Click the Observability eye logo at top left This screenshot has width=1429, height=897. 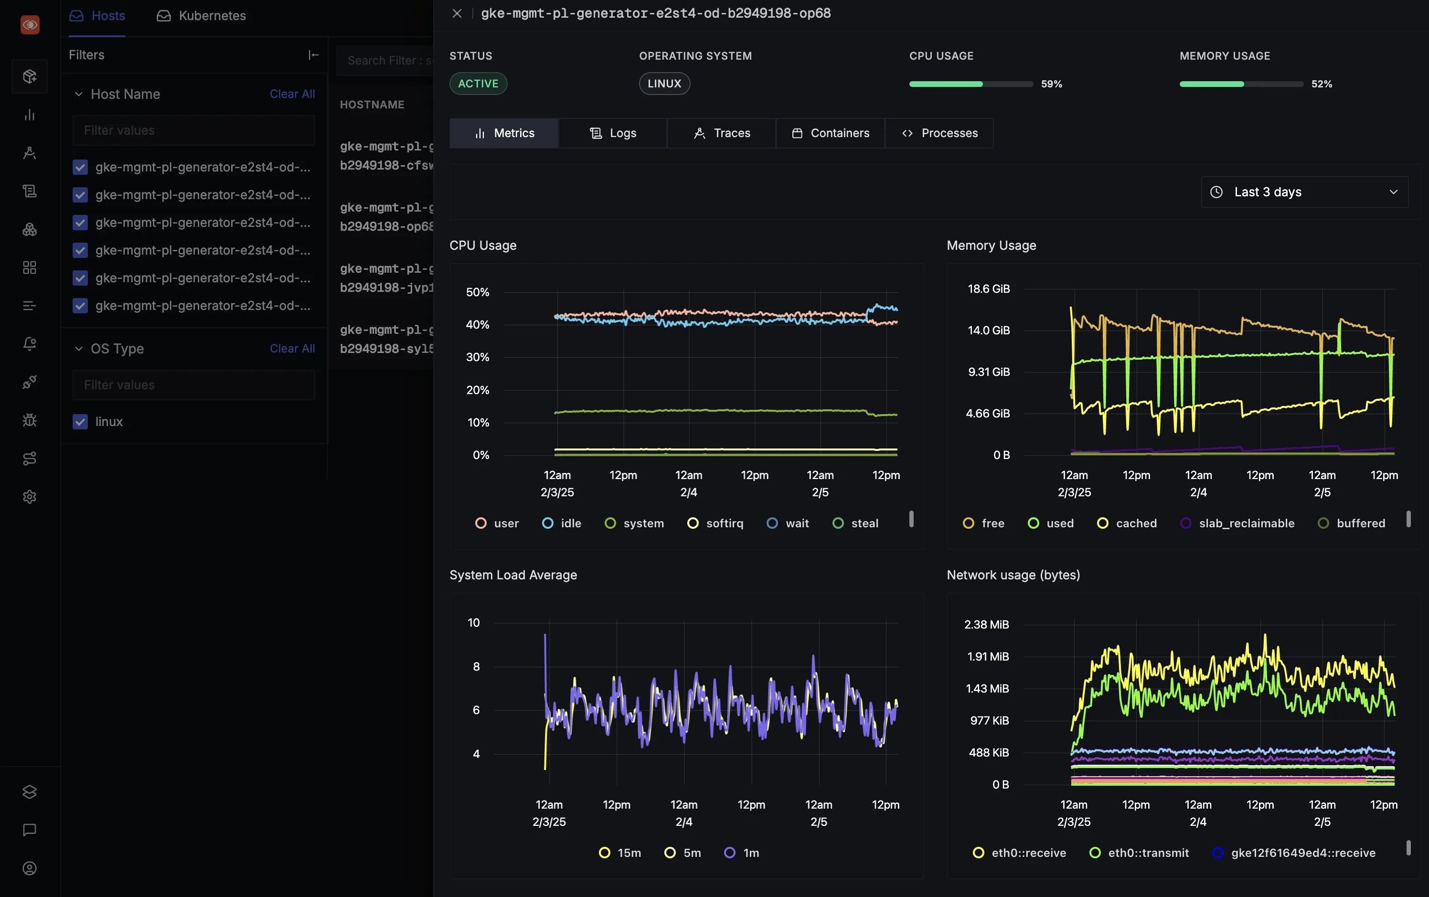tap(30, 24)
